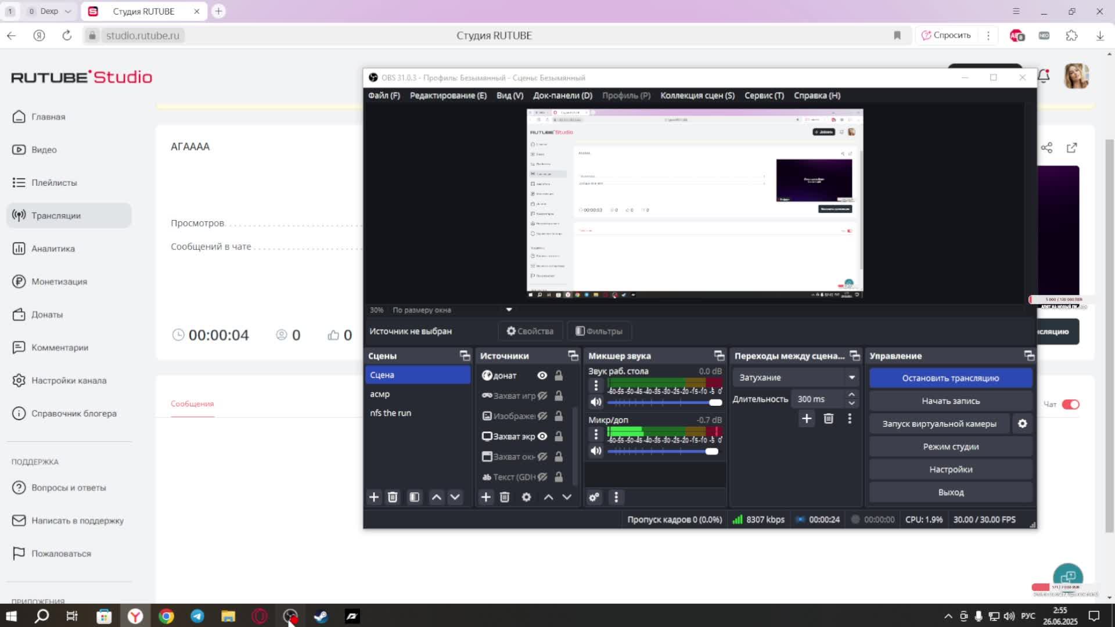Click the Начать запись button
This screenshot has height=627, width=1115.
[x=950, y=401]
